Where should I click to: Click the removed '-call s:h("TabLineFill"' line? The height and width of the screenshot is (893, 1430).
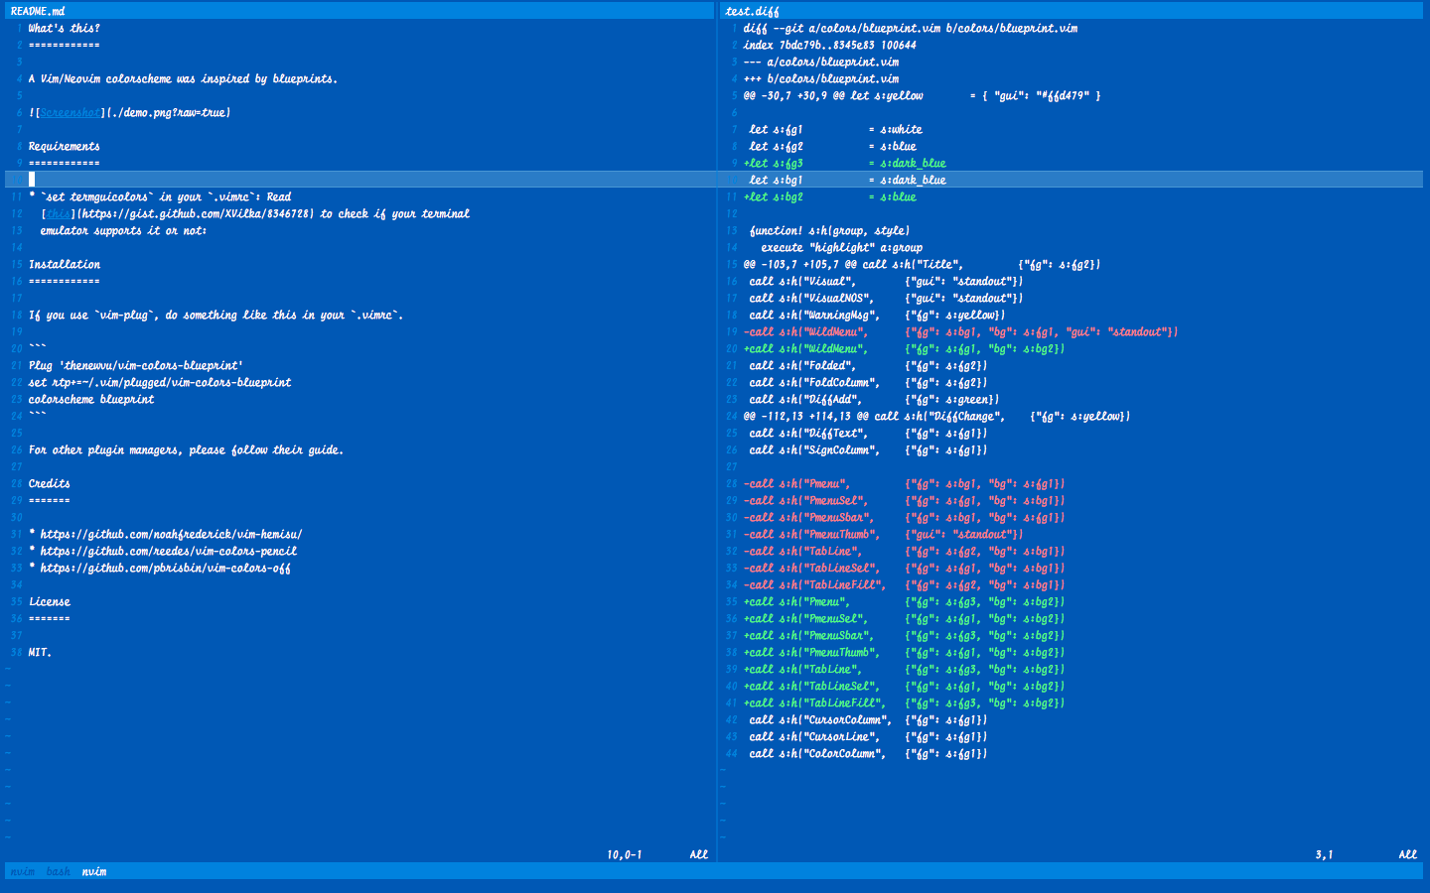(x=904, y=584)
